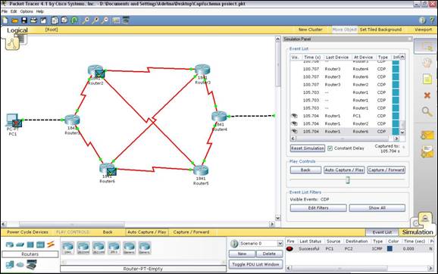
Task: Click the Reset Simulation button
Action: point(307,148)
